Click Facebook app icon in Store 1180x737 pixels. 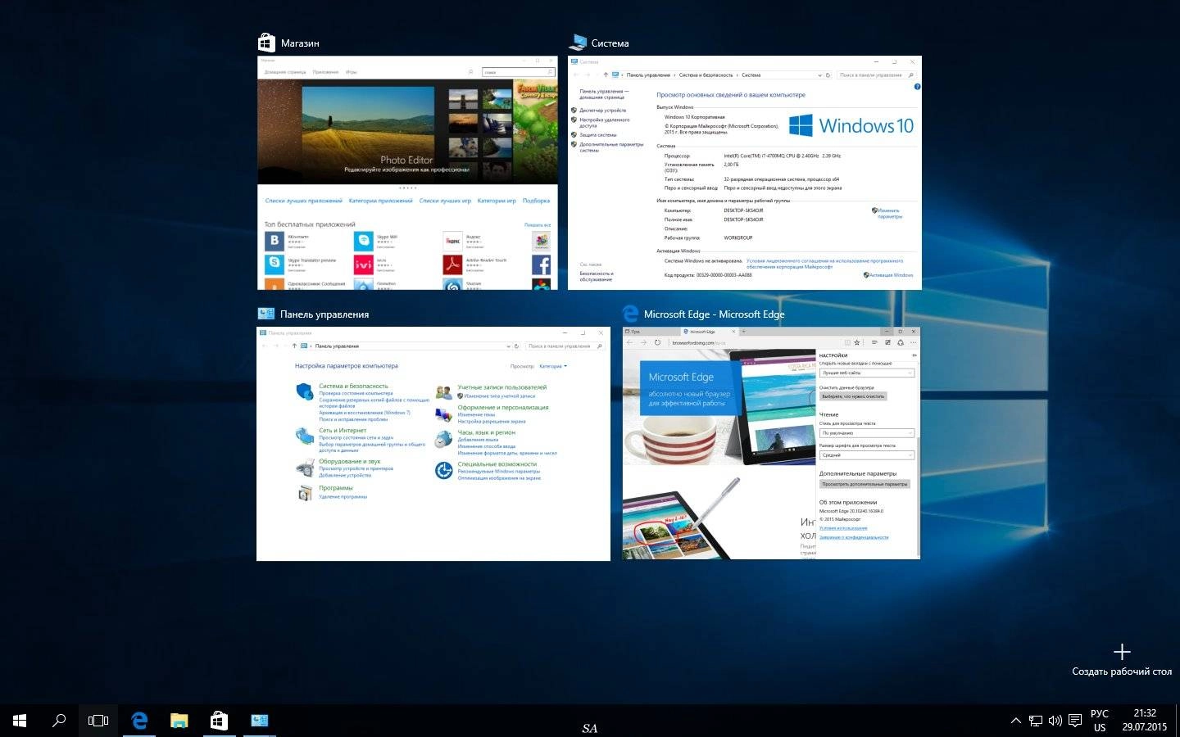pyautogui.click(x=541, y=265)
